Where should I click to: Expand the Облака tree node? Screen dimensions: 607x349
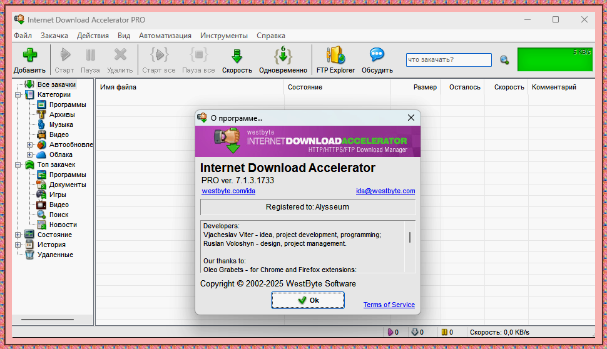[x=30, y=154]
